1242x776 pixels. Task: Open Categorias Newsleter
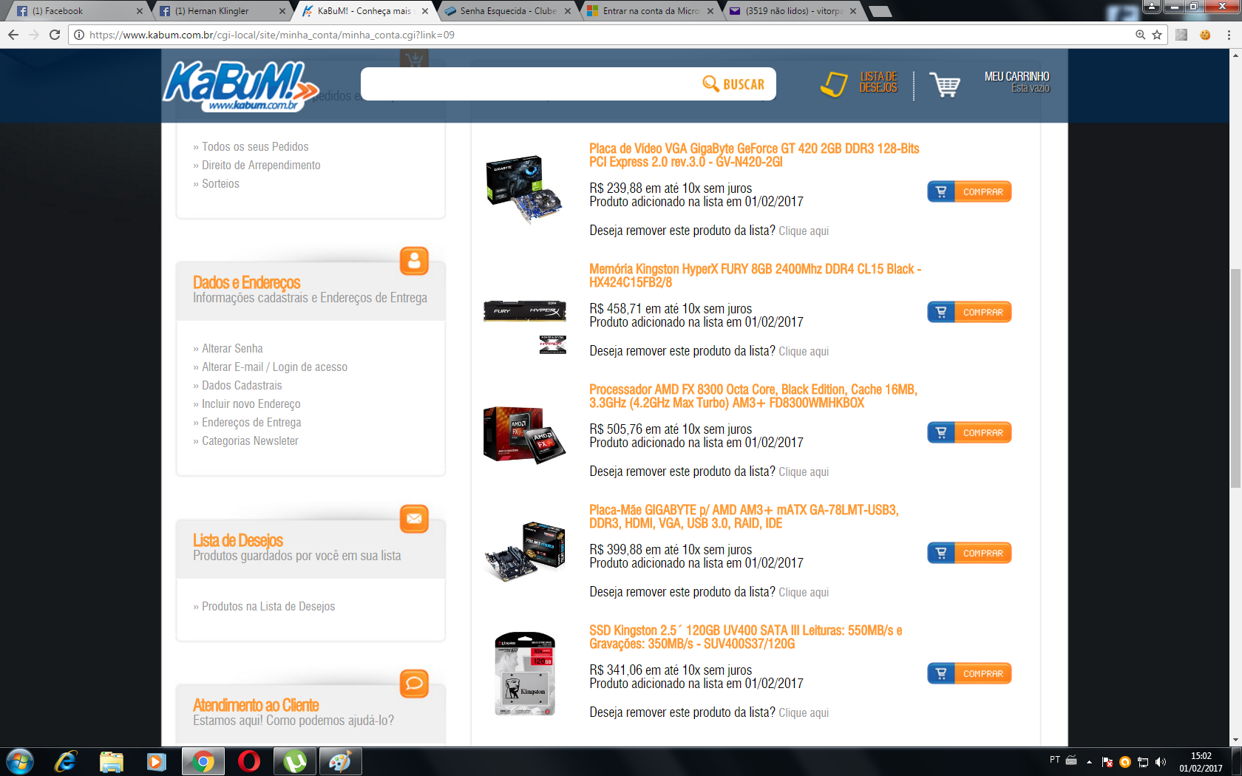click(250, 441)
